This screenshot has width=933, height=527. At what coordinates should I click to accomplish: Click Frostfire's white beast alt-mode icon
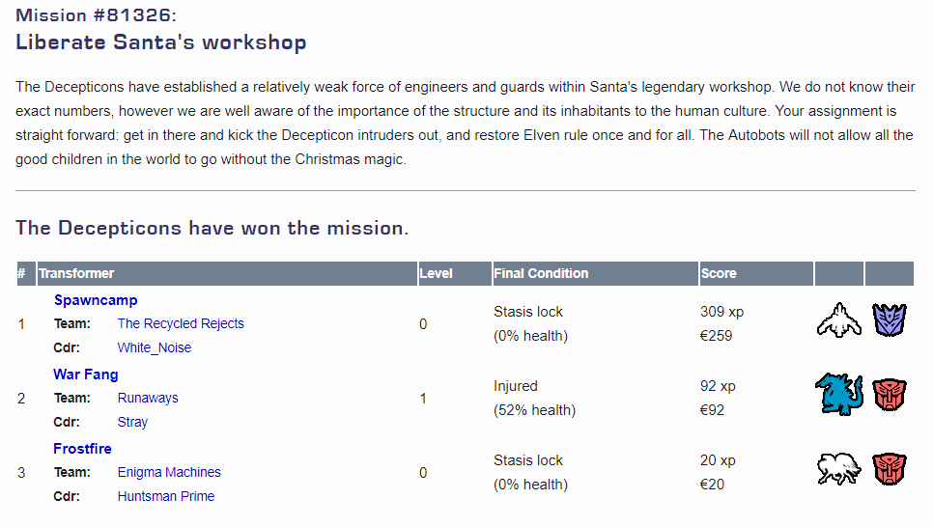(838, 470)
